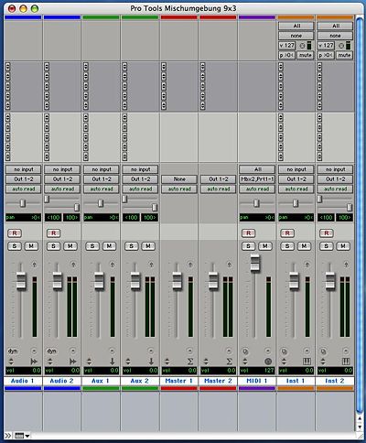Click group ID indicator on Master 2
The height and width of the screenshot is (443, 366).
click(x=229, y=351)
